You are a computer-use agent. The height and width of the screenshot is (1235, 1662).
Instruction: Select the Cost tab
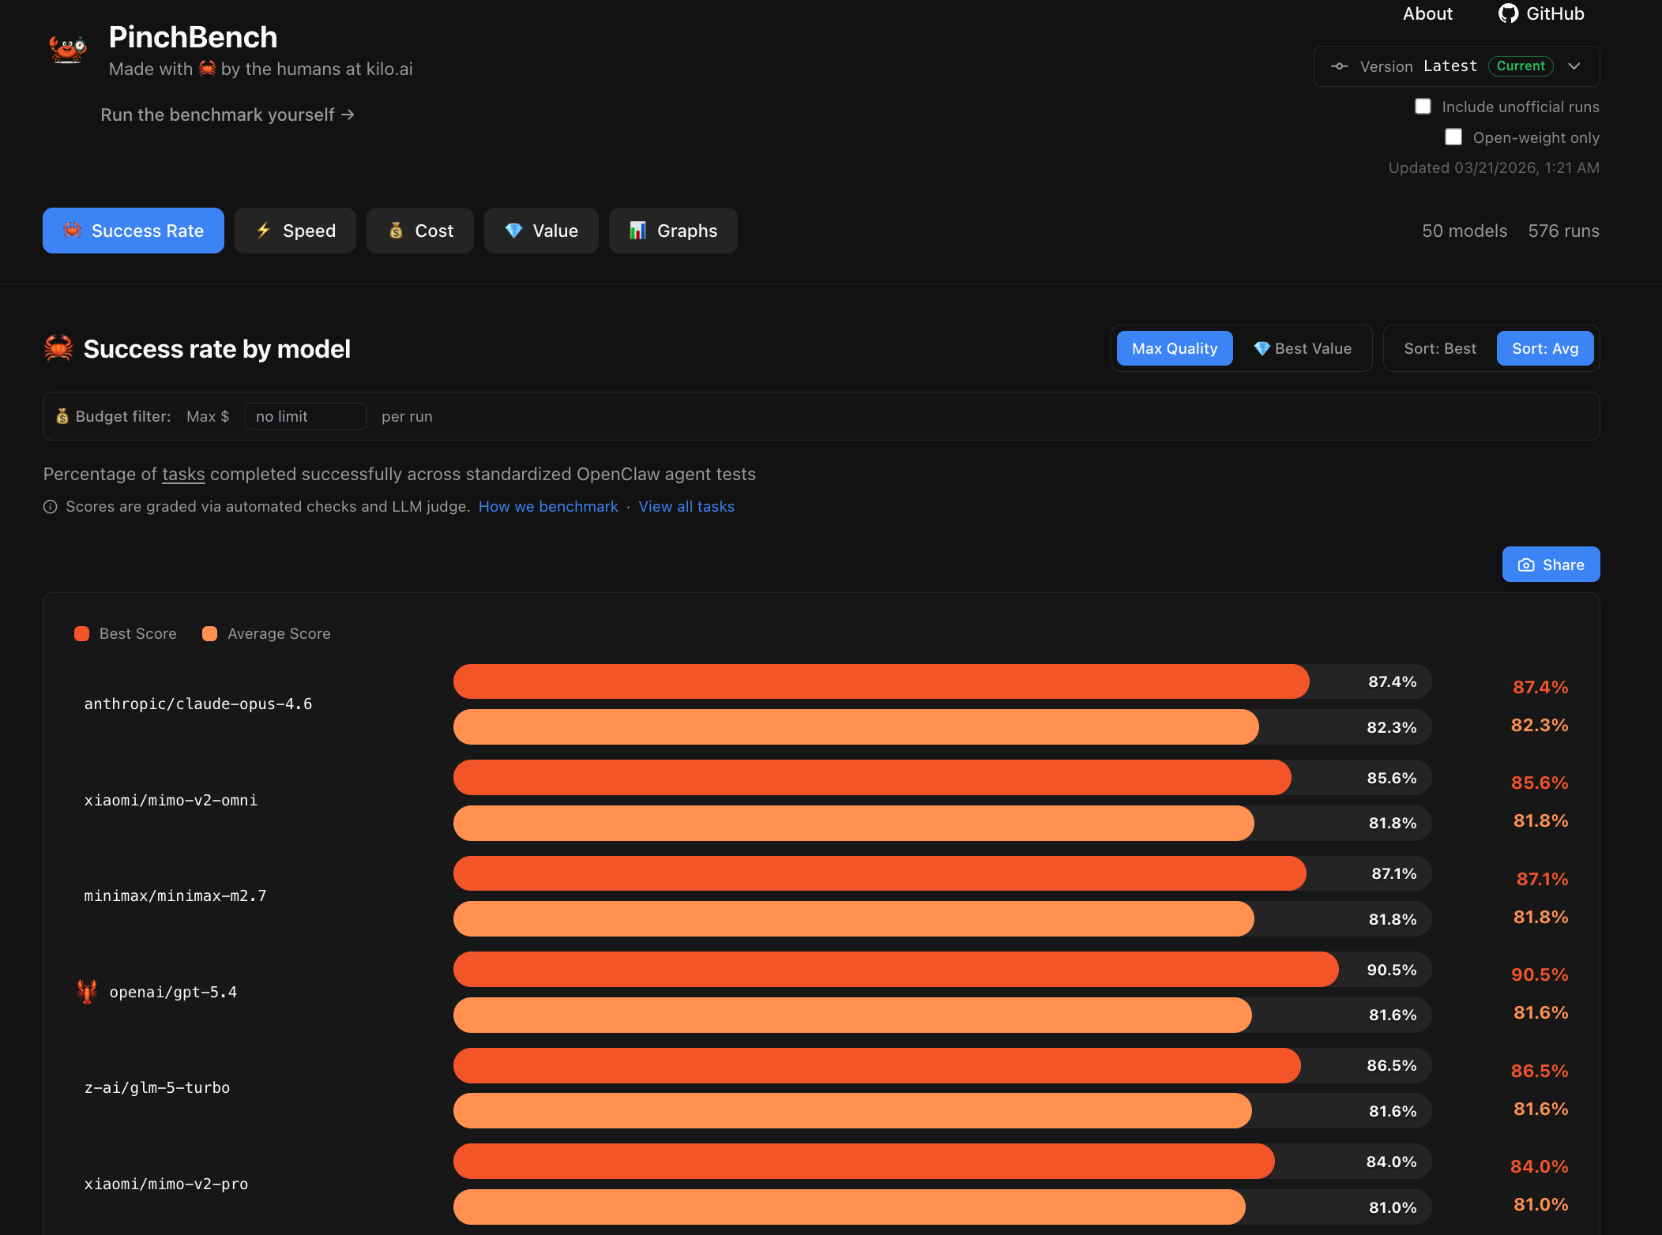(420, 231)
